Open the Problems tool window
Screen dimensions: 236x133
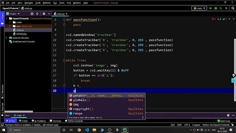coord(39,121)
